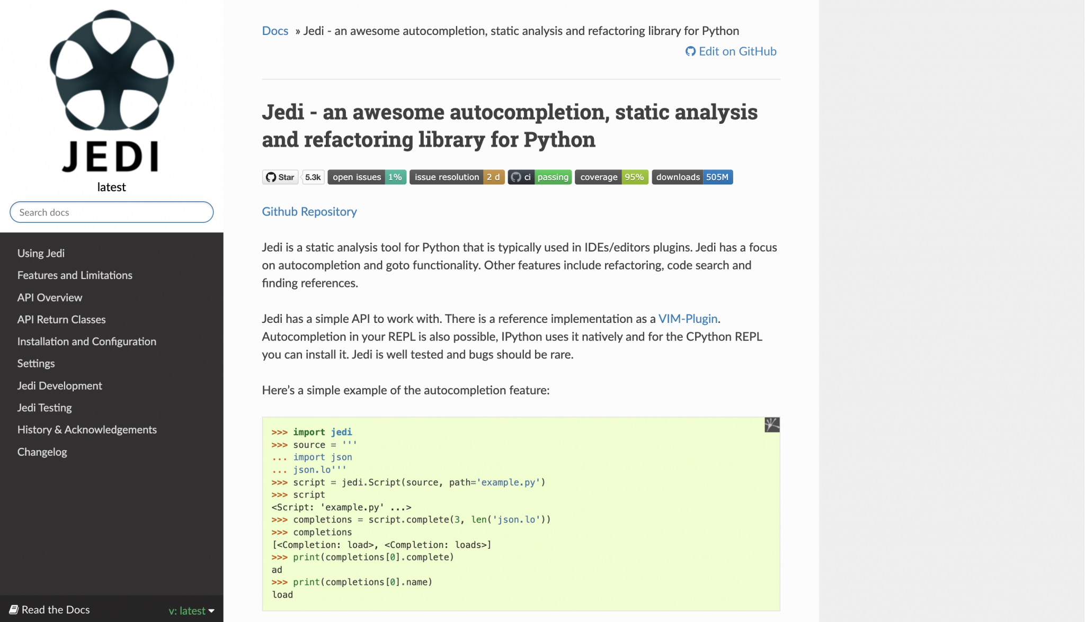Open the Github Repository link
This screenshot has height=622, width=1085.
309,212
